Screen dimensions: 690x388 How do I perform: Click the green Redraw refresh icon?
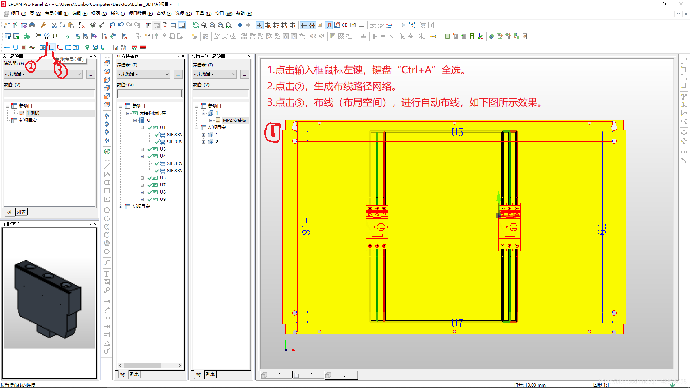coord(195,25)
